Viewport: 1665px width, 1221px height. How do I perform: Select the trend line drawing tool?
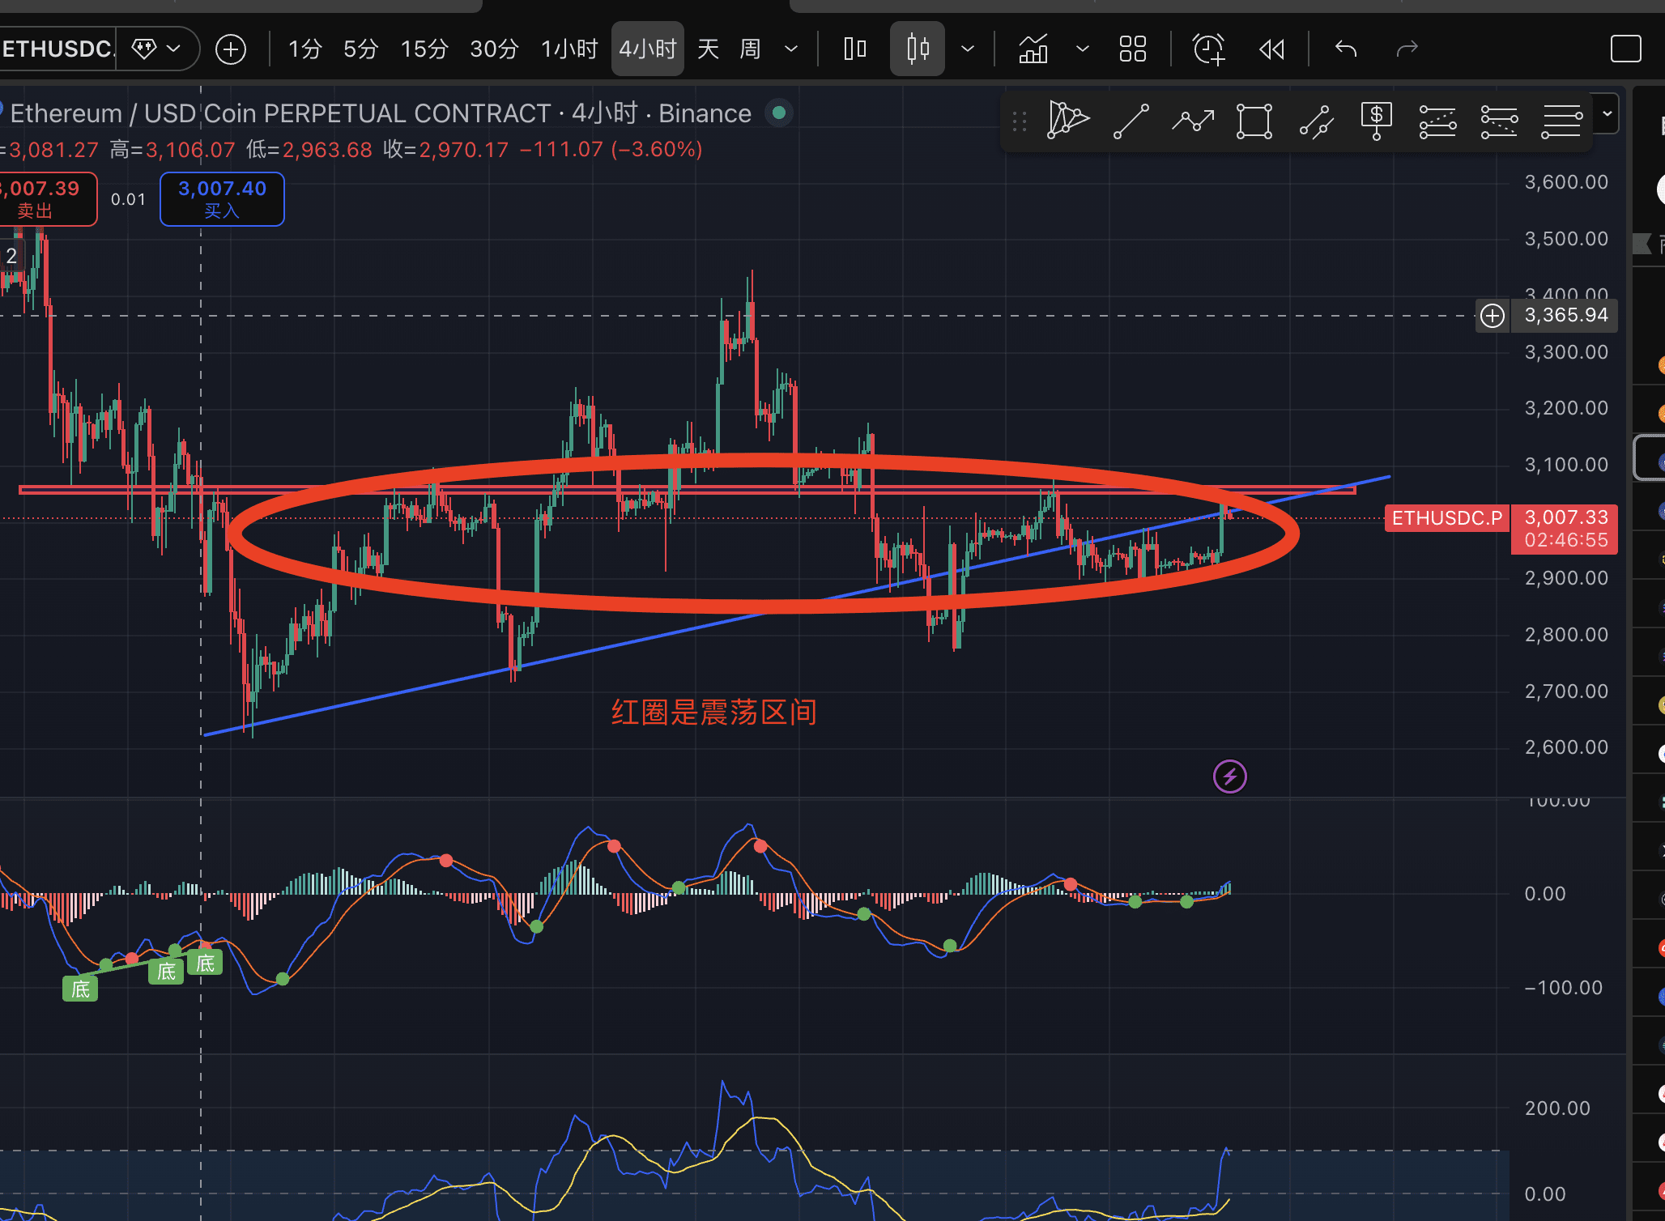(1131, 121)
